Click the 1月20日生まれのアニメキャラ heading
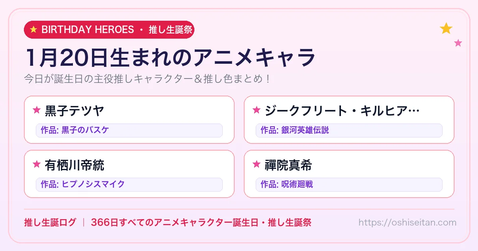 [170, 57]
